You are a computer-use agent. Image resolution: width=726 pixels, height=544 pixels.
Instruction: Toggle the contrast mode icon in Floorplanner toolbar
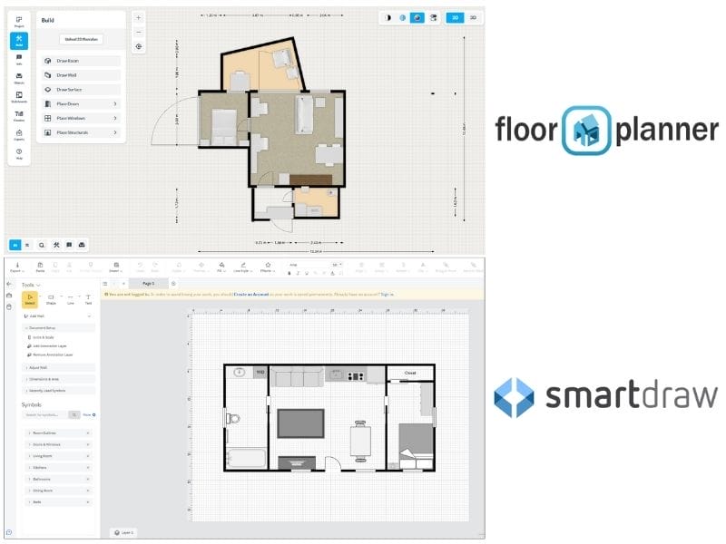(x=388, y=17)
